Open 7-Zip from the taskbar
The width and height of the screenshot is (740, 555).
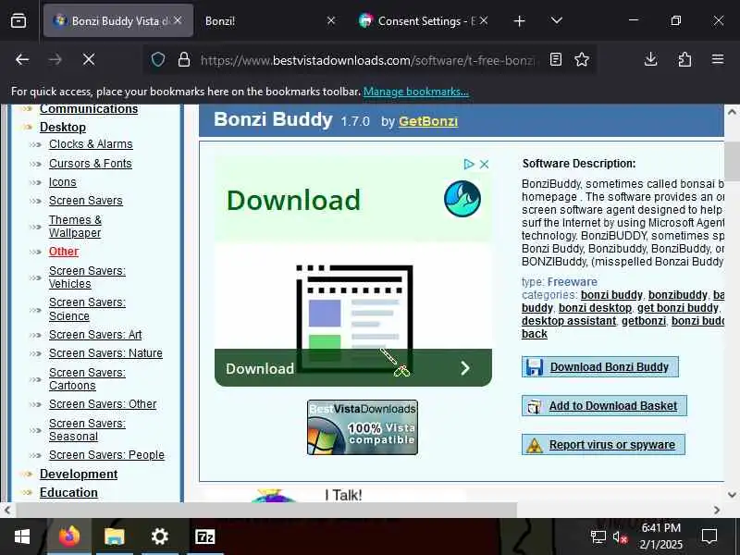(x=204, y=536)
